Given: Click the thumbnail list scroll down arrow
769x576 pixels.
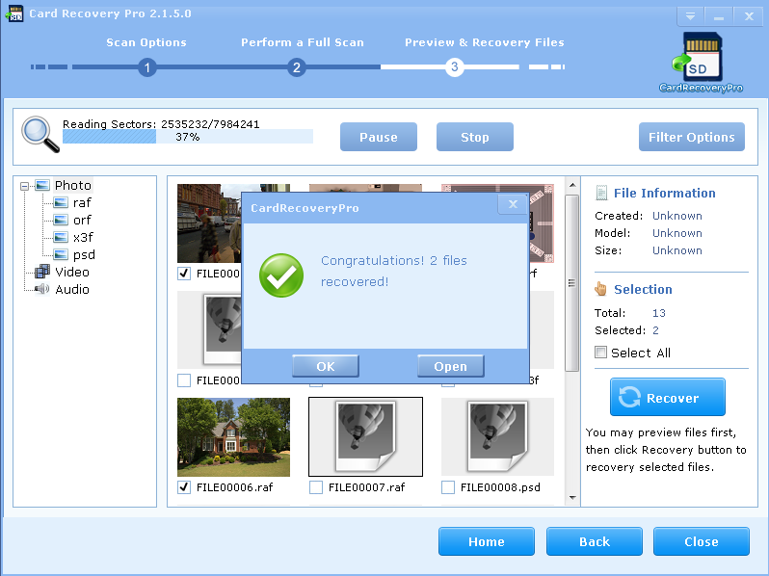Looking at the screenshot, I should pos(571,498).
